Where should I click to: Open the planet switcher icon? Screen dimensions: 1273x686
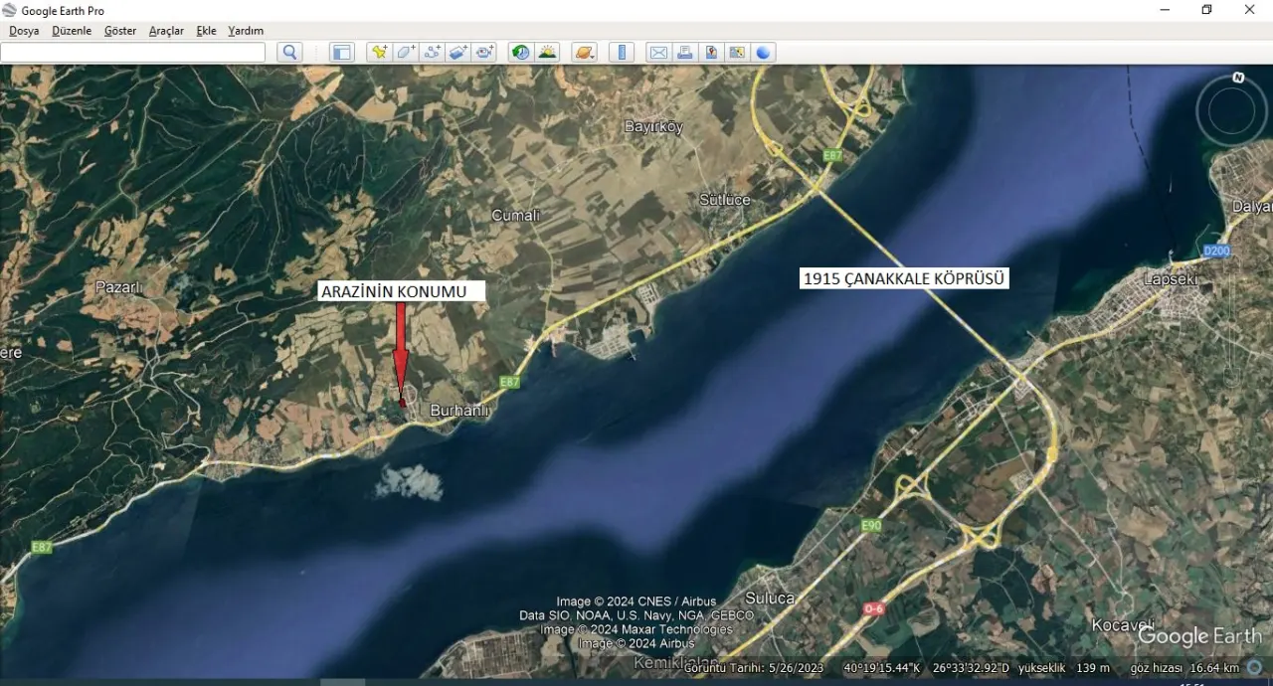pyautogui.click(x=584, y=53)
